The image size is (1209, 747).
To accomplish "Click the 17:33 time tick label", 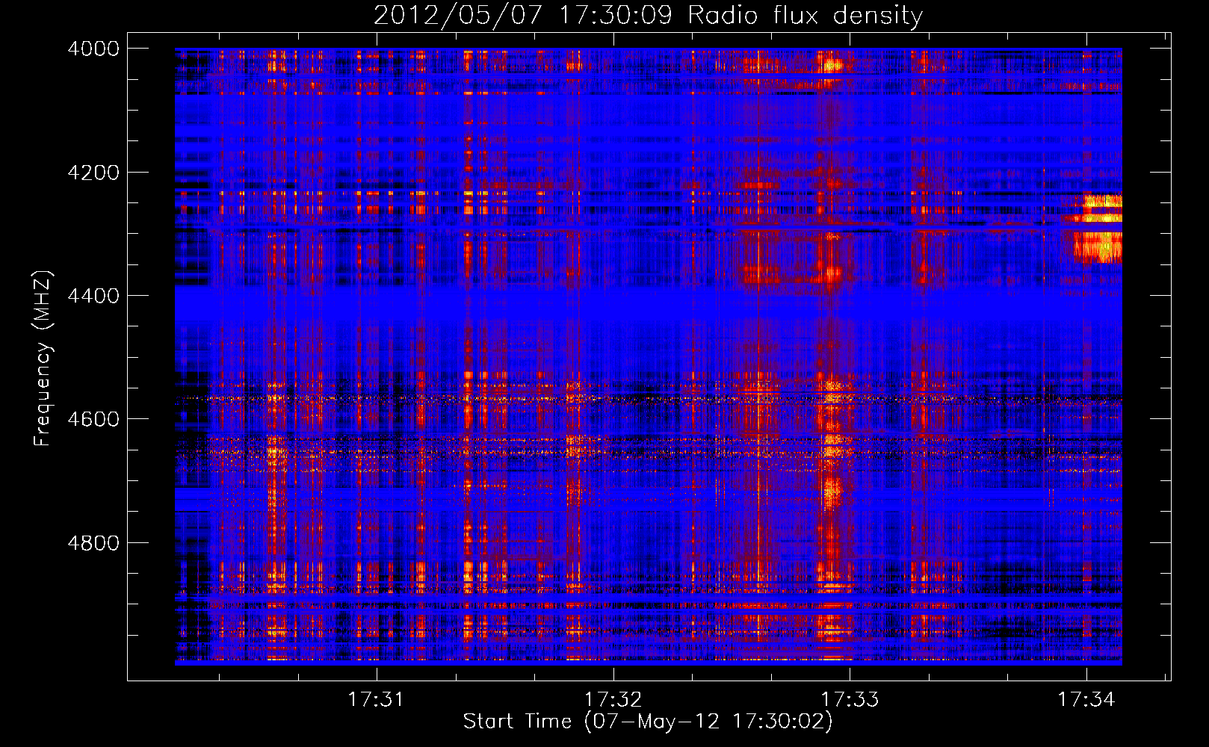I will click(850, 699).
